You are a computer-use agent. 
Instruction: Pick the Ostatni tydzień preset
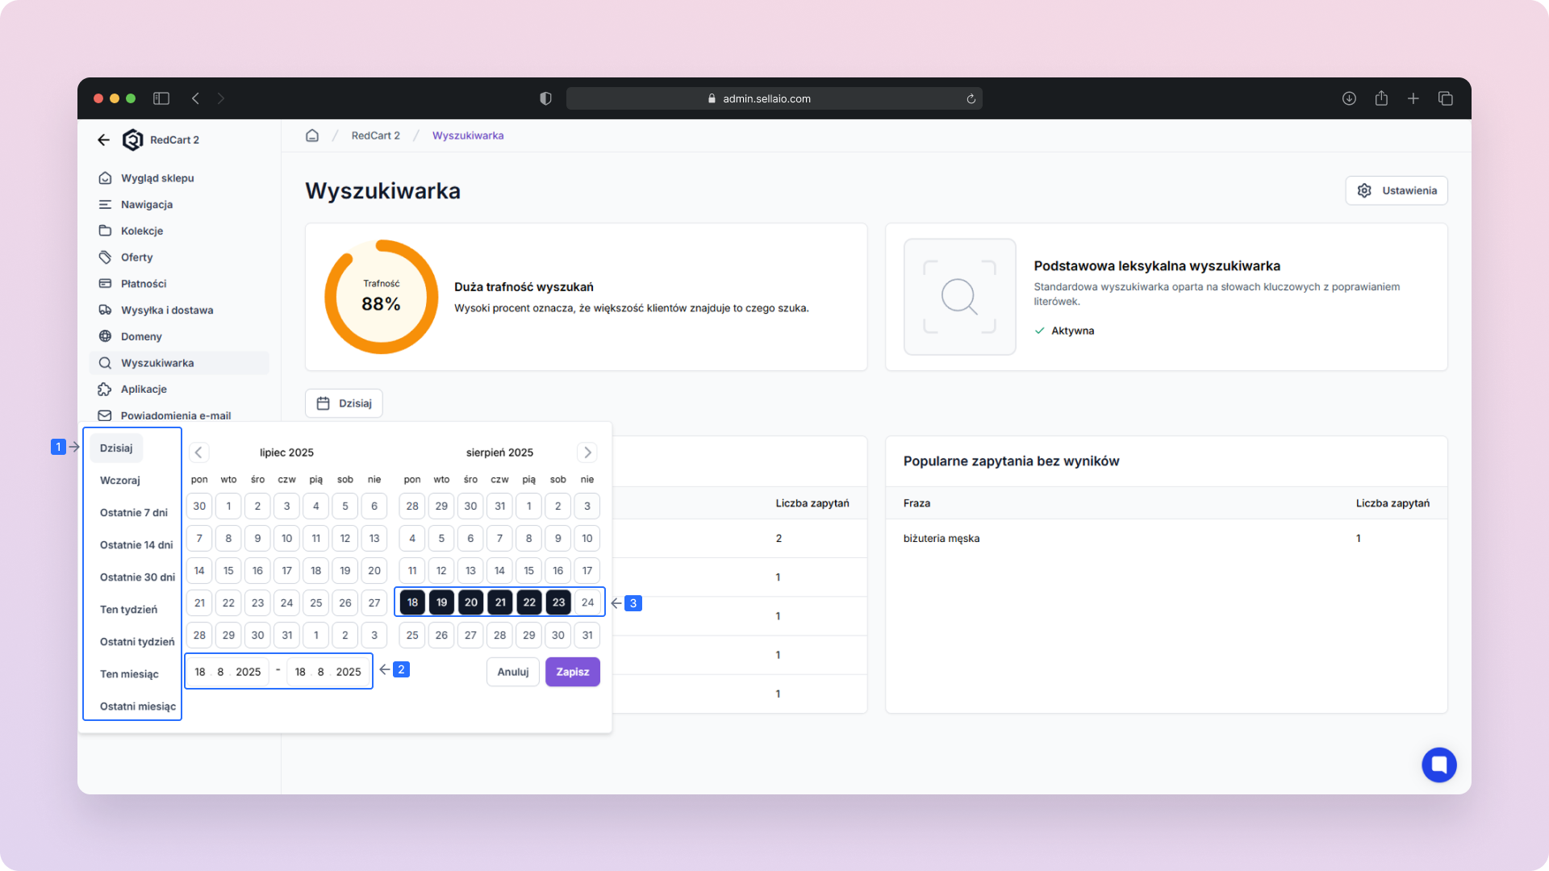[137, 642]
